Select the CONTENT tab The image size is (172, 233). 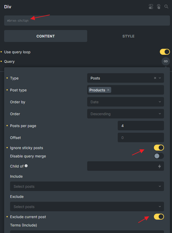46,36
